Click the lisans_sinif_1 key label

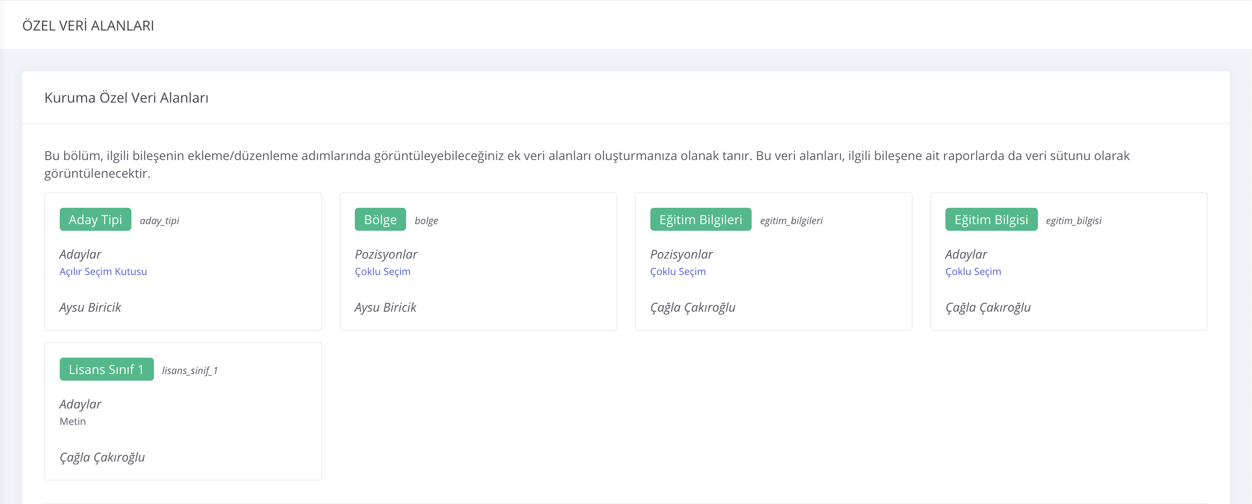[x=189, y=370]
